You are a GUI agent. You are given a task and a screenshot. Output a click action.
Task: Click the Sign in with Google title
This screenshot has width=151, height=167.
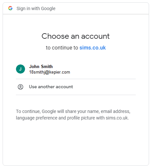[36, 8]
